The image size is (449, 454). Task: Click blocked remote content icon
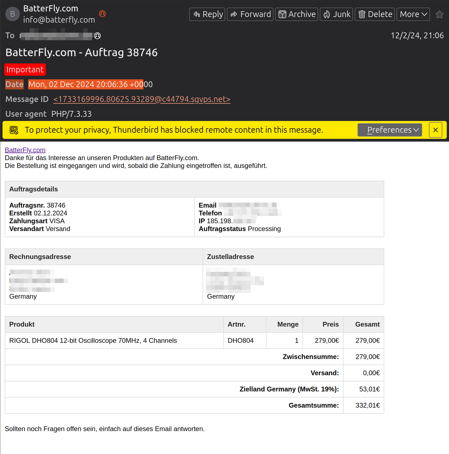pyautogui.click(x=14, y=130)
